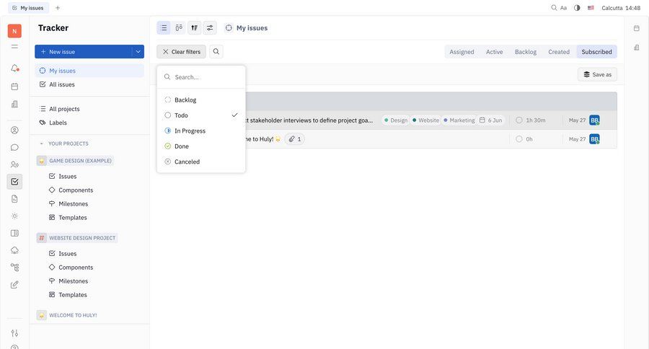This screenshot has width=649, height=349.
Task: Toggle the dark/light theme icon
Action: tap(577, 8)
